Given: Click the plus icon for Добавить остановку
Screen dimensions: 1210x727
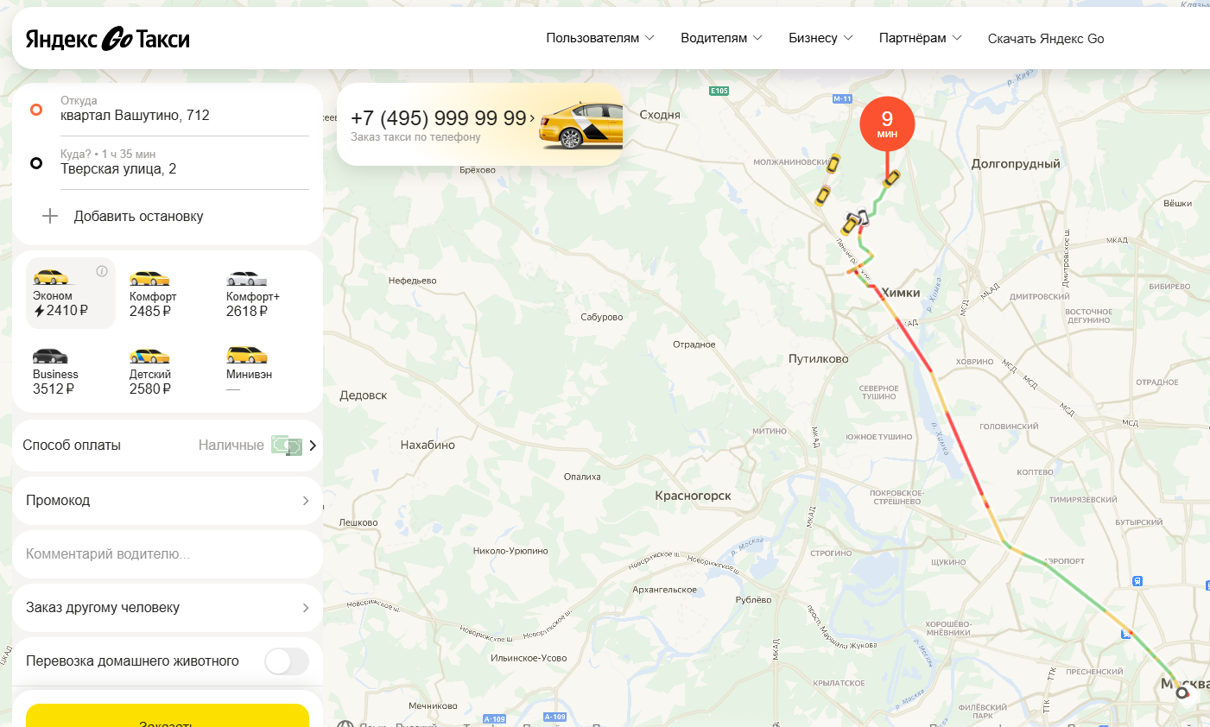Looking at the screenshot, I should point(50,216).
